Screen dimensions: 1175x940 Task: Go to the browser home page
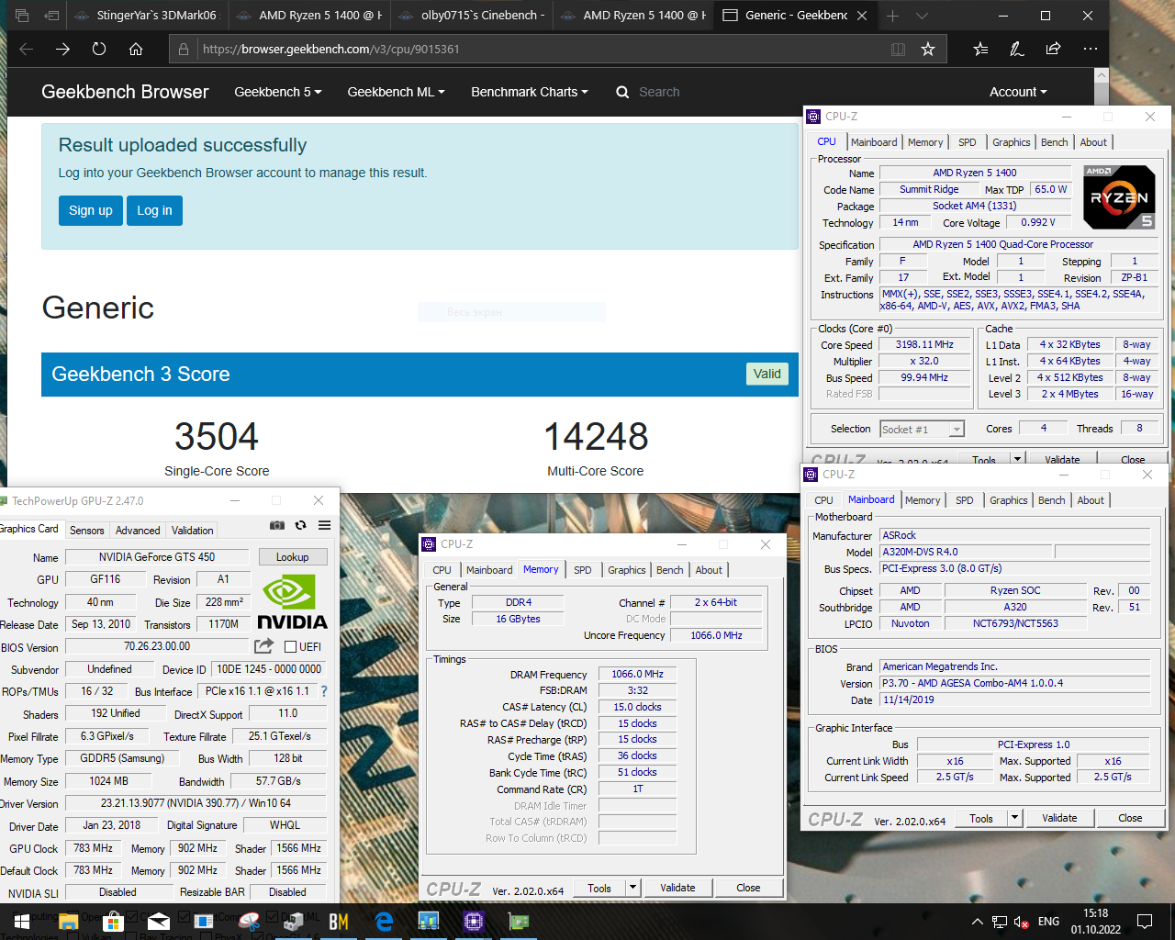pyautogui.click(x=136, y=49)
